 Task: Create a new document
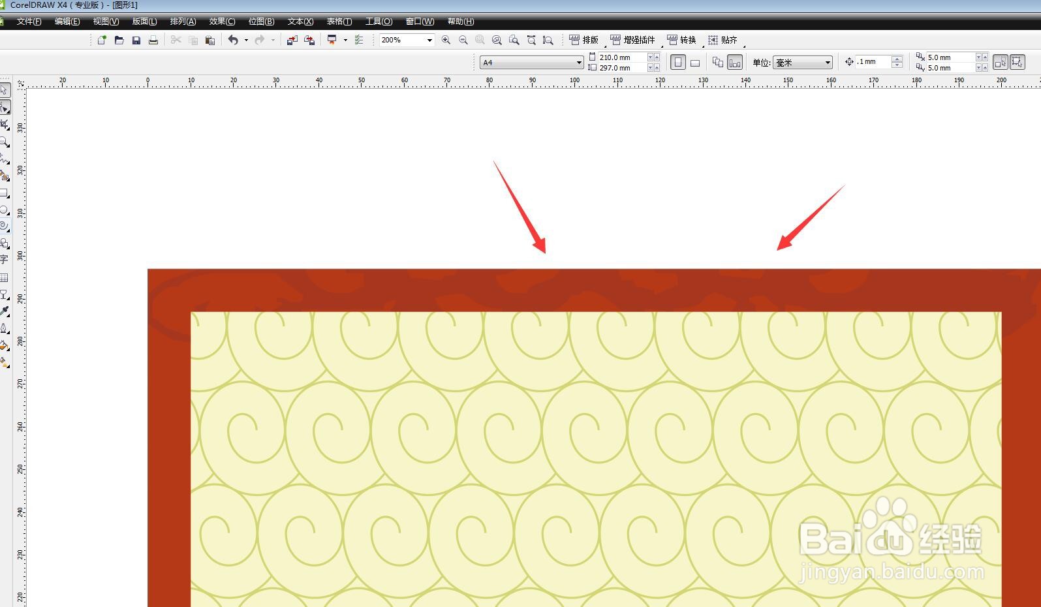click(x=102, y=40)
